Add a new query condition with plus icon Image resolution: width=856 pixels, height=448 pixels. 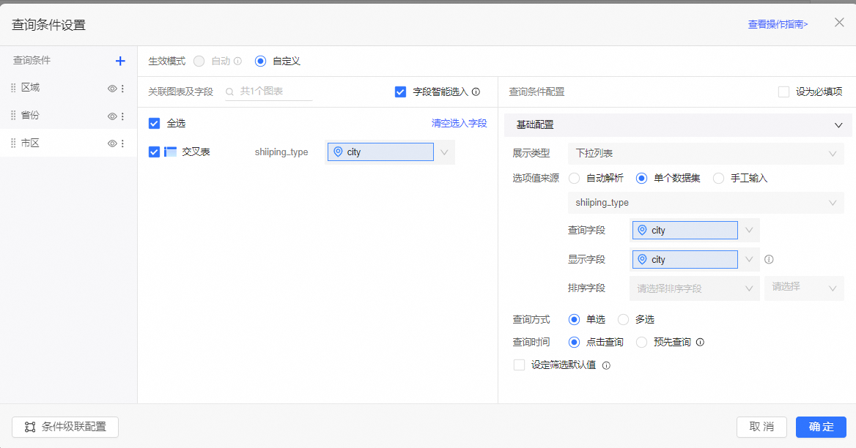click(x=120, y=61)
